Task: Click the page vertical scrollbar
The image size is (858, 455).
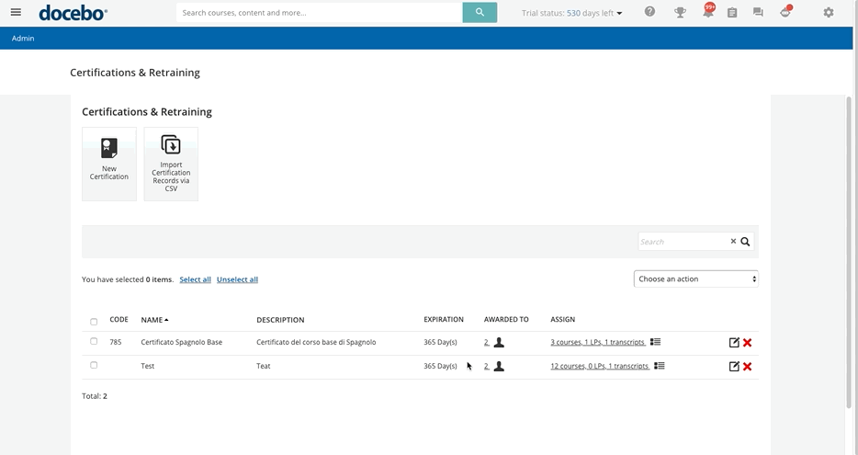Action: [849, 252]
